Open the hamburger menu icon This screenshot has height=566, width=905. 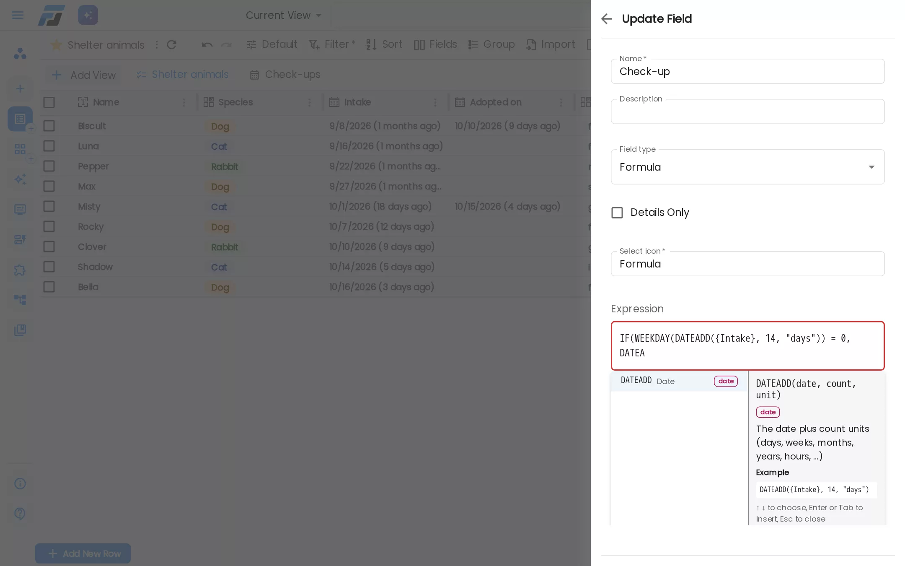click(x=18, y=15)
